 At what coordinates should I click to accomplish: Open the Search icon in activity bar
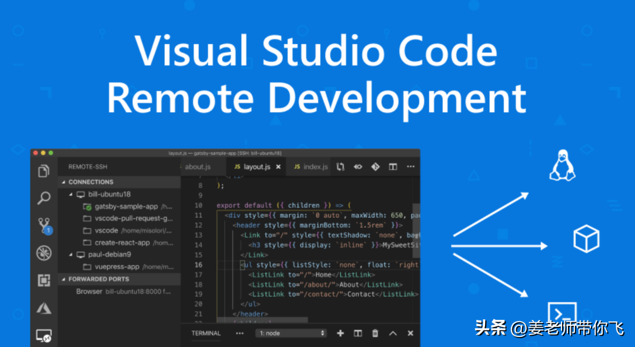point(44,198)
